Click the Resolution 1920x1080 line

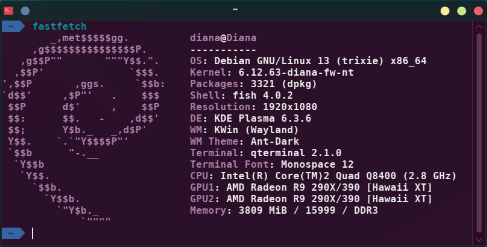(x=253, y=107)
